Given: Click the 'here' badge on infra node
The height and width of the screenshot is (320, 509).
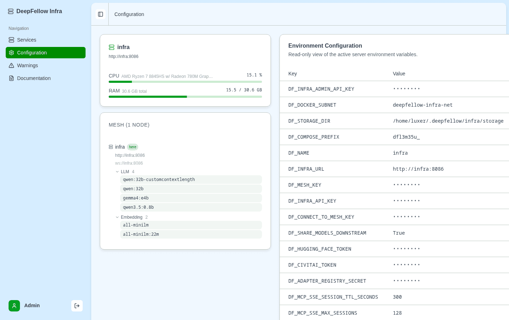Looking at the screenshot, I should (x=133, y=147).
